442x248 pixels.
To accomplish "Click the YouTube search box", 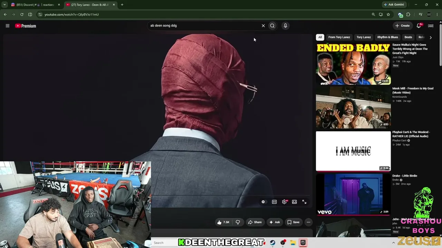I will 204,25.
